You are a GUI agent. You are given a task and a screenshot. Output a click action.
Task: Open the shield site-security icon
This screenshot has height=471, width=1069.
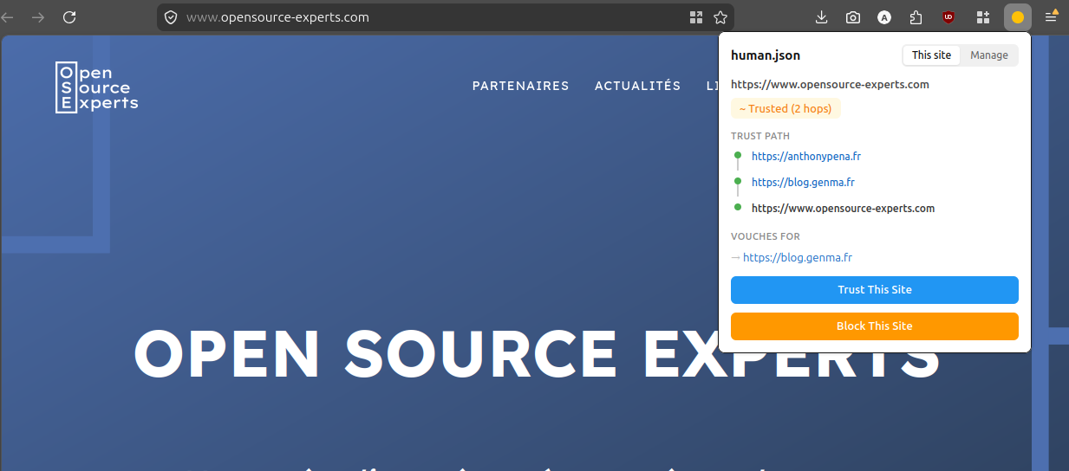pos(171,17)
